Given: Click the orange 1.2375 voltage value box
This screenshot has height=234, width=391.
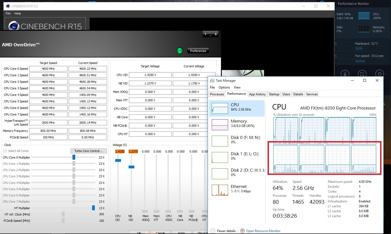Looking at the screenshot, I should tap(133, 151).
